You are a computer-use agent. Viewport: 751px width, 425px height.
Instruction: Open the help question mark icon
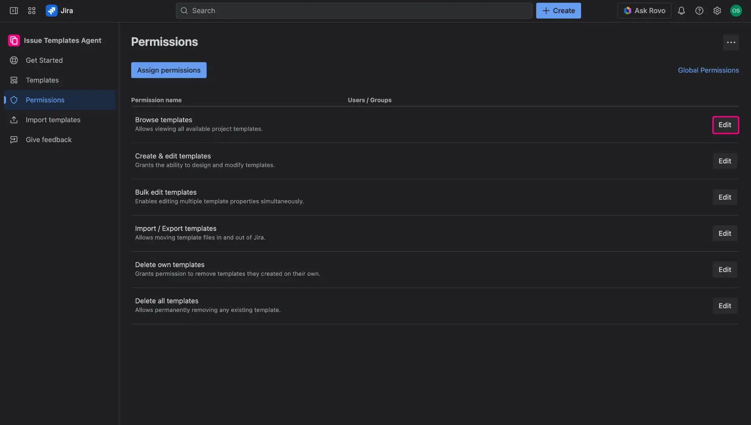(700, 11)
